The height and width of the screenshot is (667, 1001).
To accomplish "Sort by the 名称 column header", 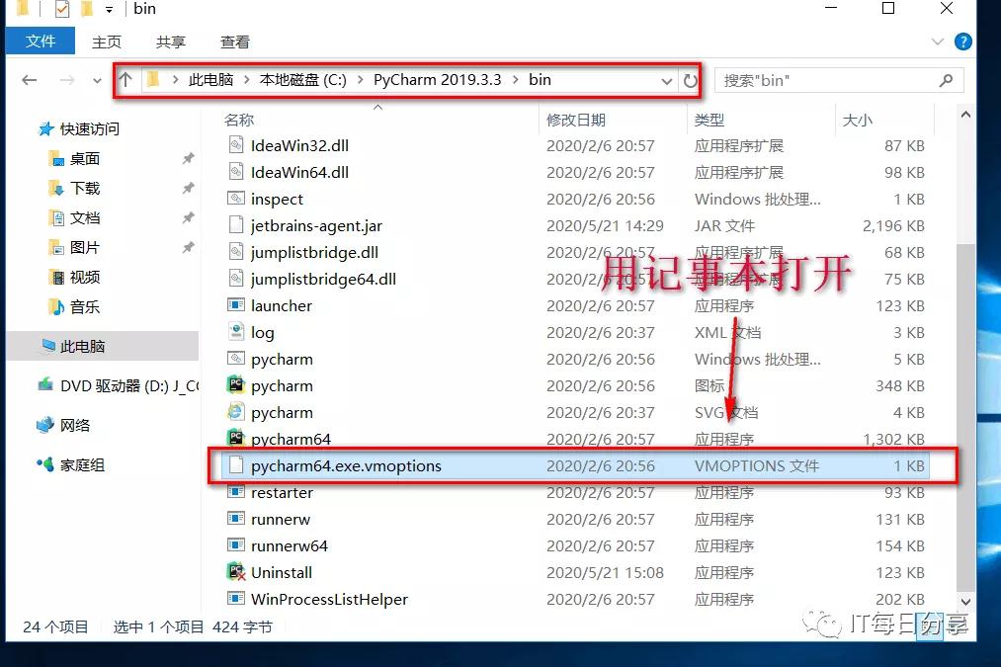I will [x=239, y=120].
